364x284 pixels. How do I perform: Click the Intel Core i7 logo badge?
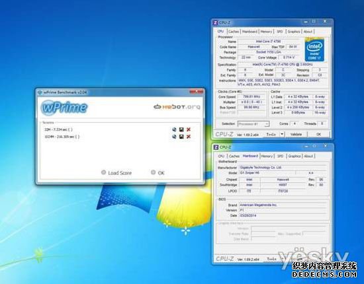pyautogui.click(x=314, y=50)
